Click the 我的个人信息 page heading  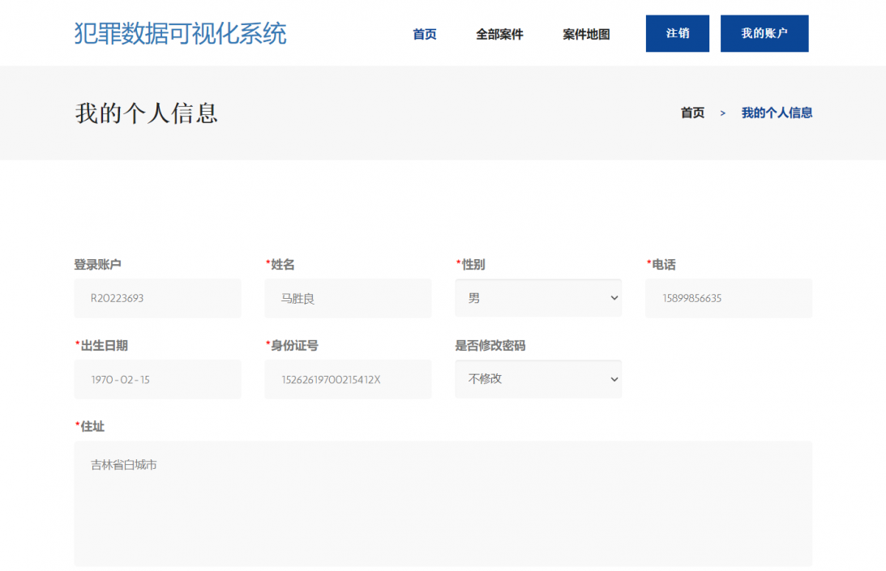pyautogui.click(x=147, y=113)
